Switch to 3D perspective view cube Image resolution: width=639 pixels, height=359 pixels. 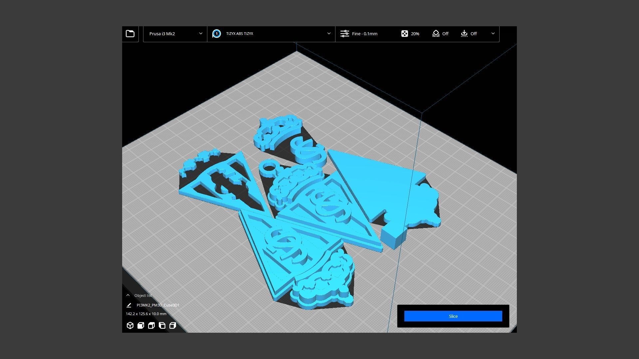[x=130, y=325]
